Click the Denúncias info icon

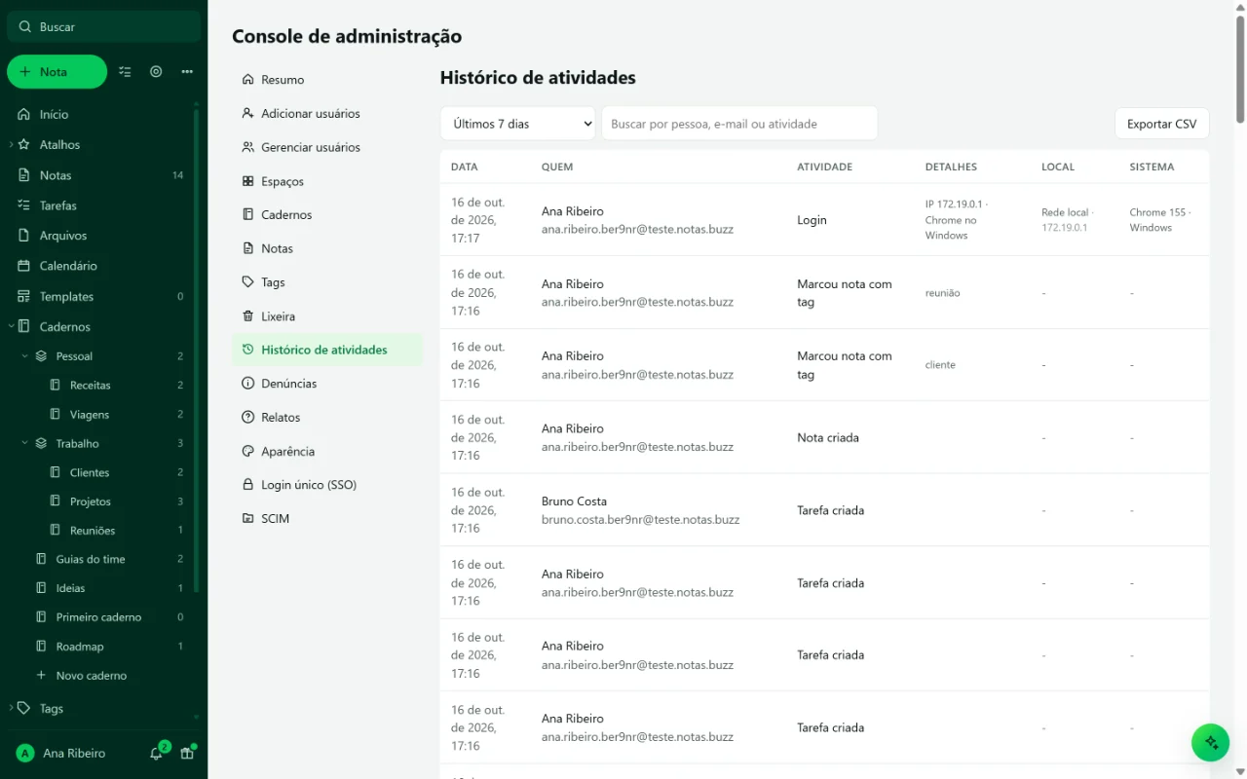[x=248, y=384]
